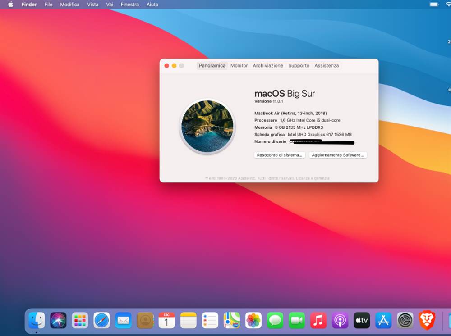This screenshot has height=336, width=451.
Task: Launch Siri from the Dock
Action: pos(58,320)
